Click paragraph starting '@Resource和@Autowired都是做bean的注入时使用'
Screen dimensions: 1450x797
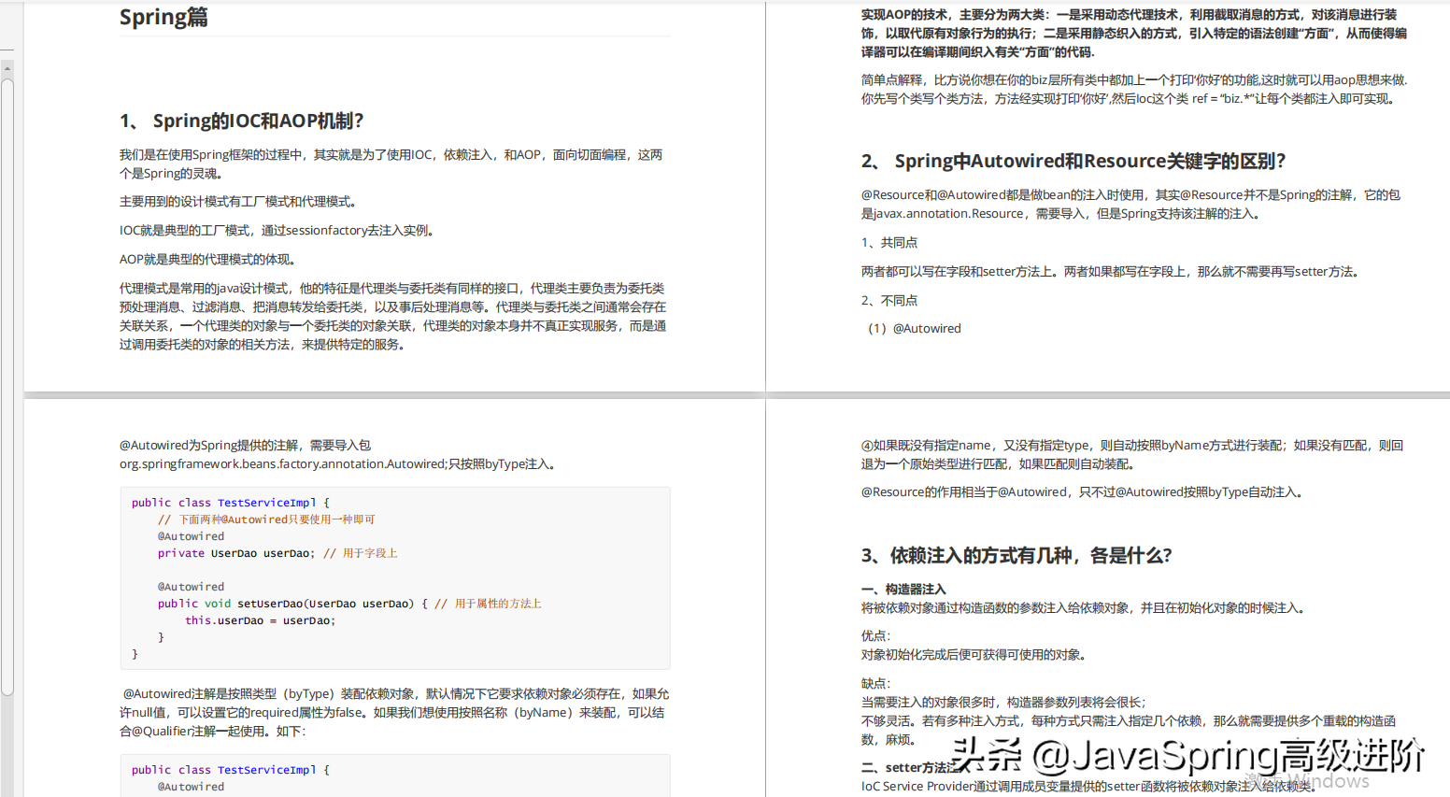tap(1131, 205)
